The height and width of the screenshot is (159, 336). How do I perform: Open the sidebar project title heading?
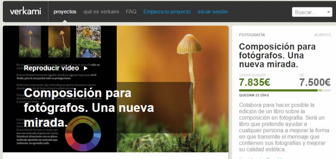pos(277,55)
